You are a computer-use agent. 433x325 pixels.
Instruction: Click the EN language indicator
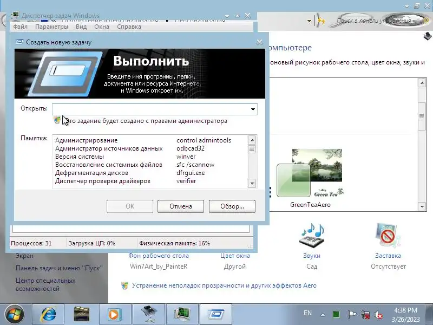pyautogui.click(x=307, y=313)
